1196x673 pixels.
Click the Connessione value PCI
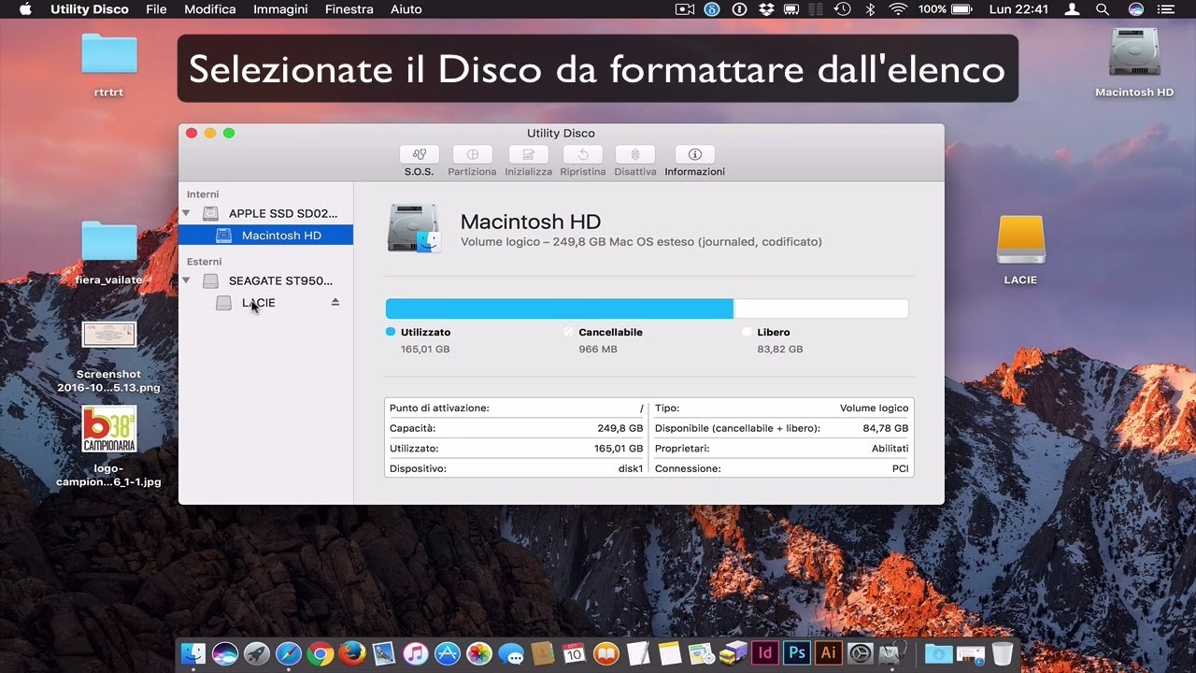900,468
